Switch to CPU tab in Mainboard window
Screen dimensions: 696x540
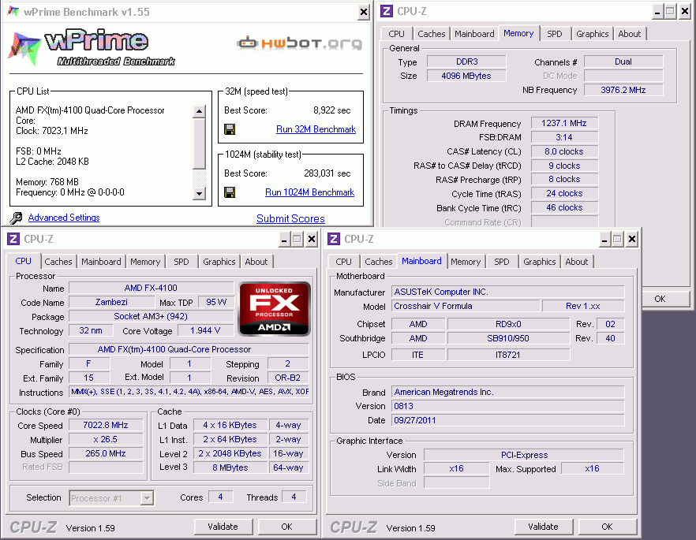(343, 262)
